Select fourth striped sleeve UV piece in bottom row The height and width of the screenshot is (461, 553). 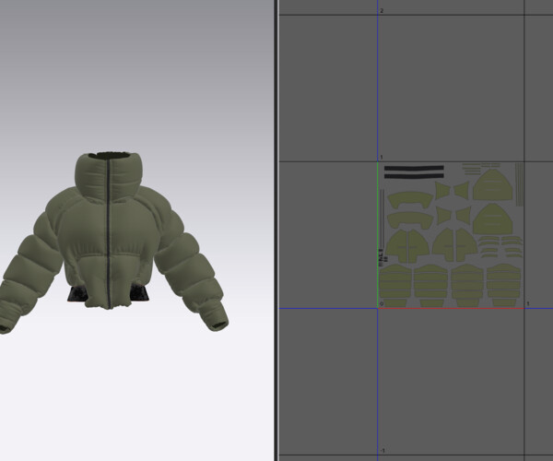click(x=503, y=286)
